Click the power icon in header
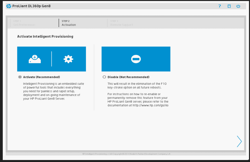This screenshot has width=250, height=162. point(238,6)
